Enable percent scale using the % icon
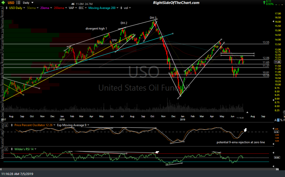This screenshot has height=177, width=285. tap(281, 120)
